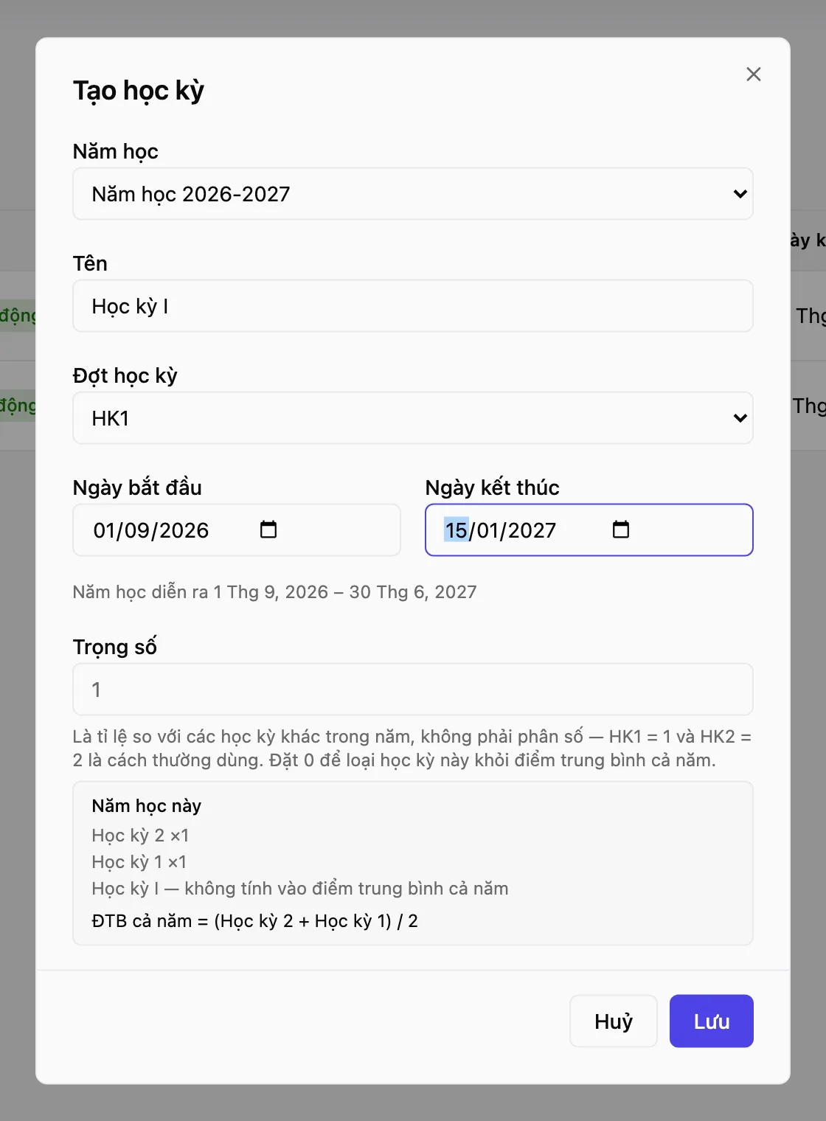Viewport: 826px width, 1121px height.
Task: Expand the Đợt học kỳ dropdown
Action: tap(413, 418)
